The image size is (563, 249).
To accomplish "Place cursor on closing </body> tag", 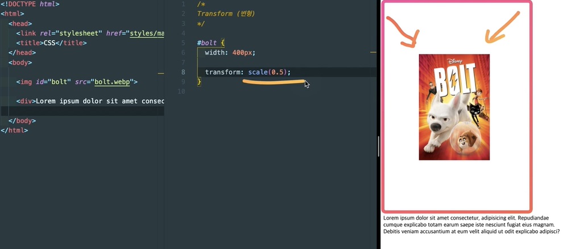I will 22,121.
